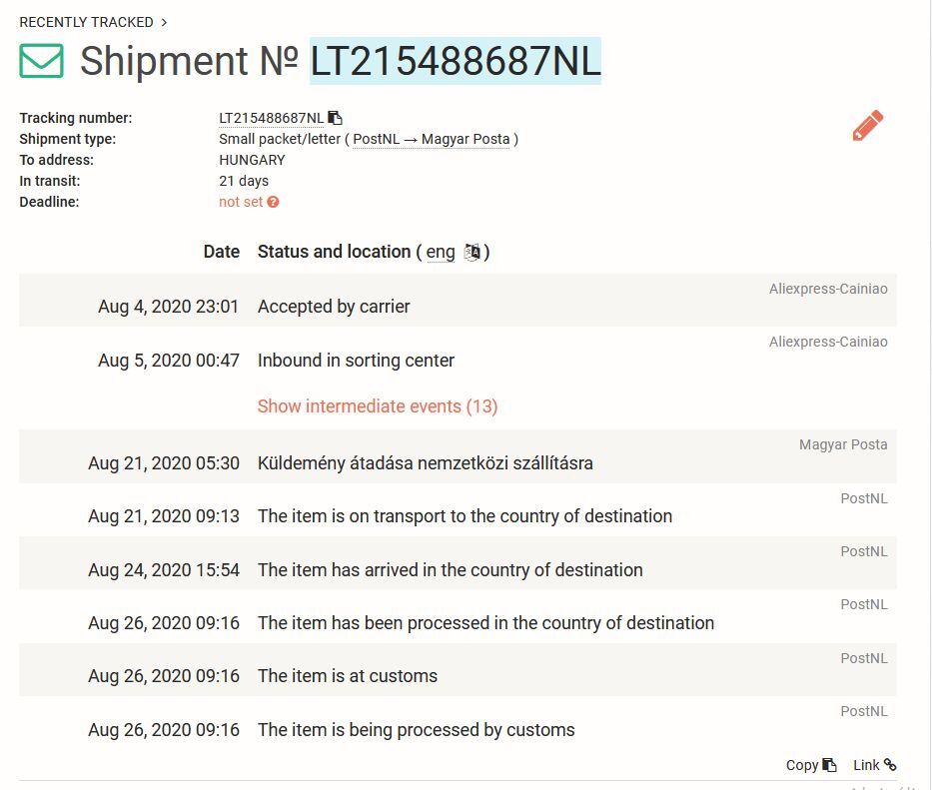Click the Recently Tracked breadcrumb label

86,23
